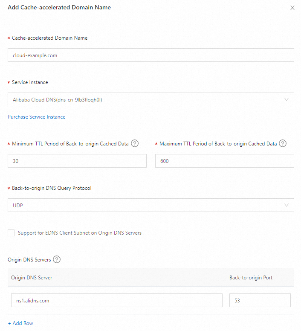Click the Maximum TTL input showing 600

click(x=224, y=161)
